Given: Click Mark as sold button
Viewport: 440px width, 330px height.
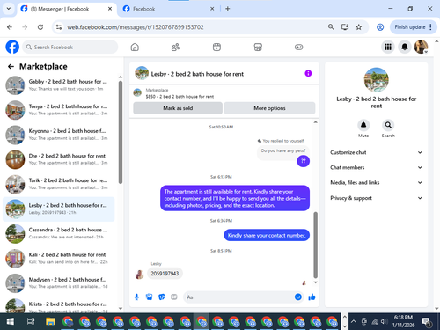Looking at the screenshot, I should coord(178,108).
